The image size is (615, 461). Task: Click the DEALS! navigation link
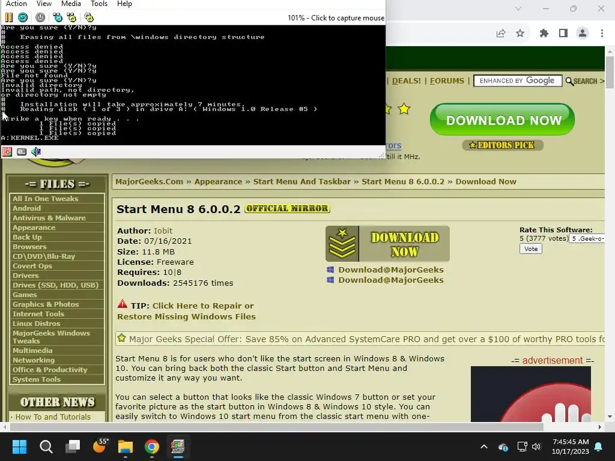pos(407,81)
